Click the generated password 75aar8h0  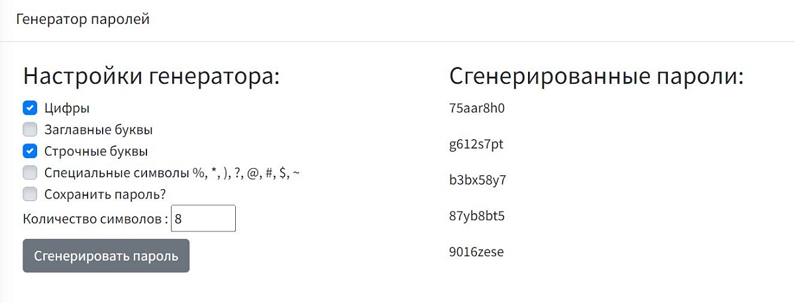(x=477, y=108)
